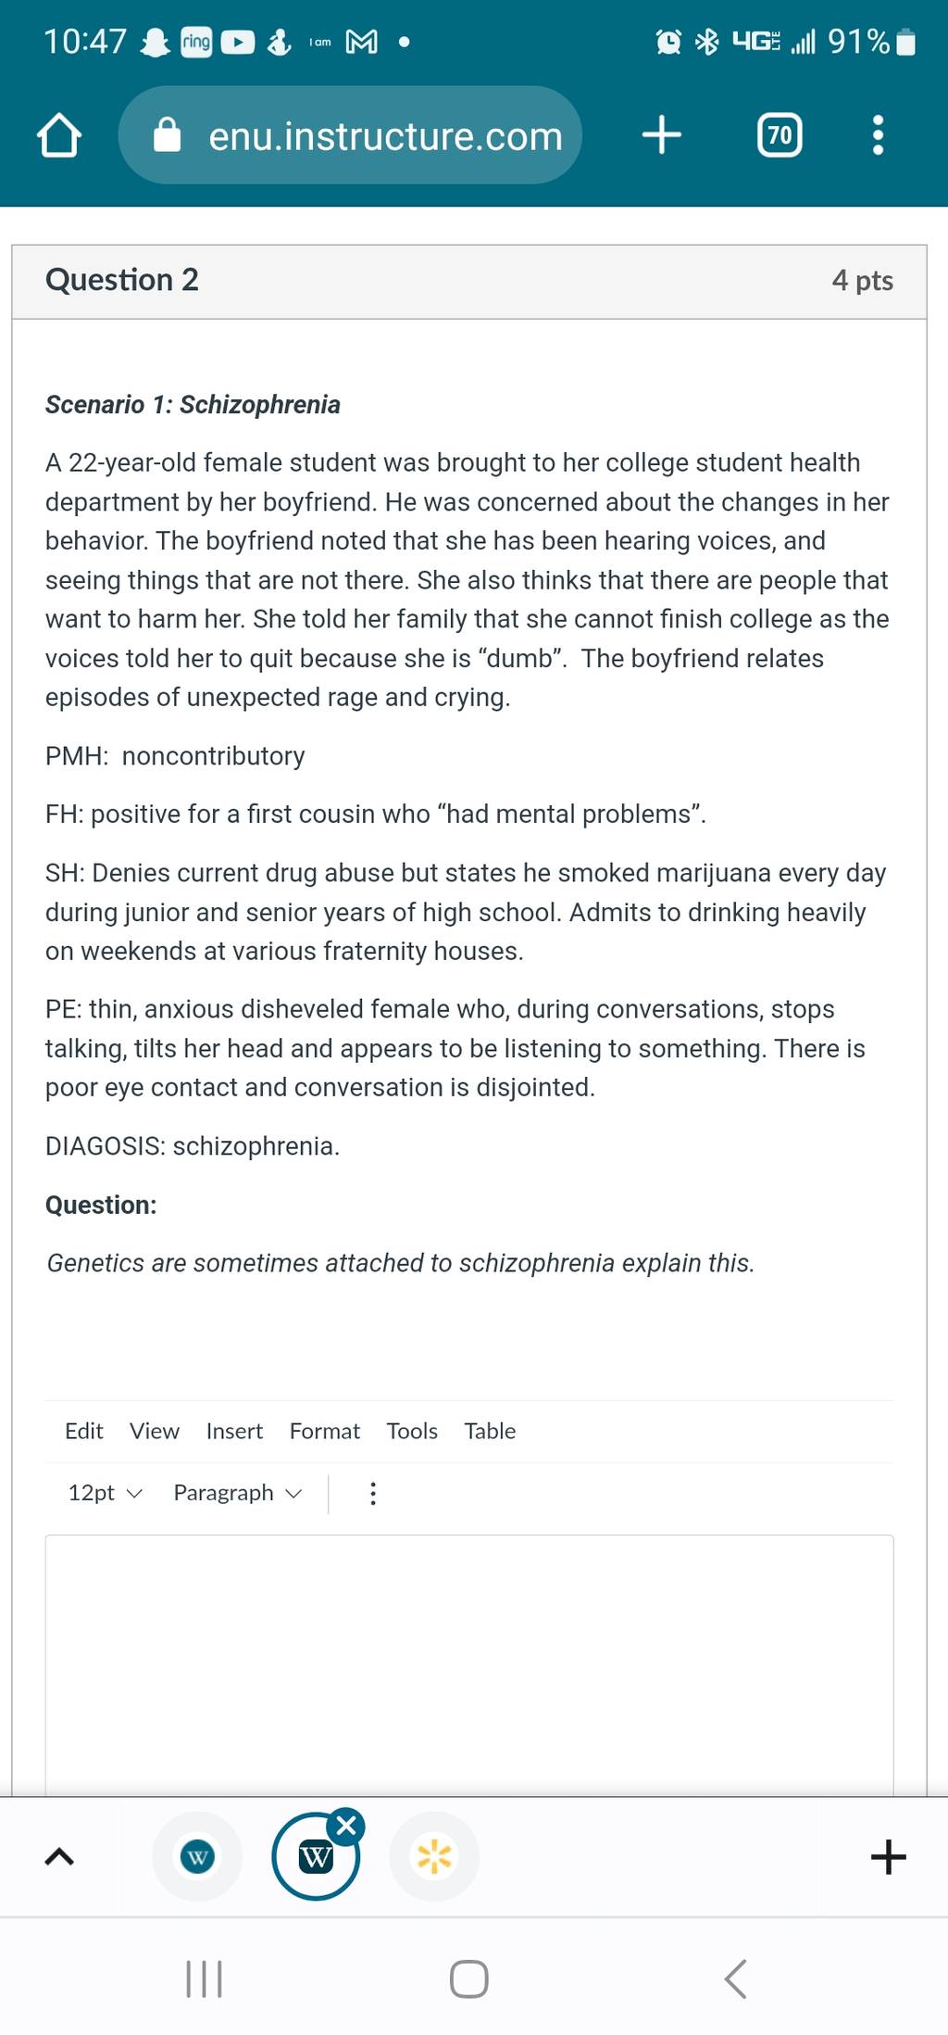Switch to the first WordPress tab thumbnail
Viewport: 948px width, 2035px height.
(197, 1856)
